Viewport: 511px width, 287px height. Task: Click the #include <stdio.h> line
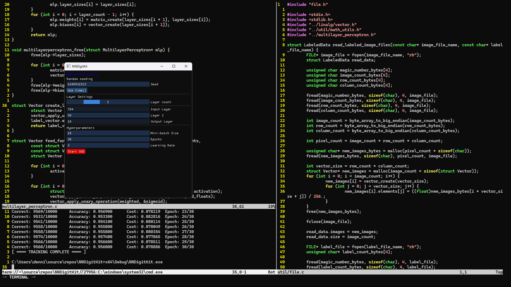[x=309, y=15]
